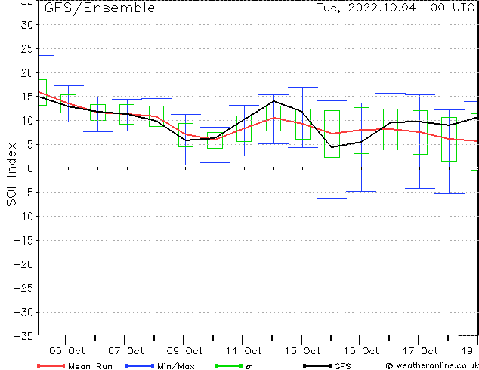Click the 07 Oct axis label
Viewport: 479px width, 370px height.
coord(126,351)
